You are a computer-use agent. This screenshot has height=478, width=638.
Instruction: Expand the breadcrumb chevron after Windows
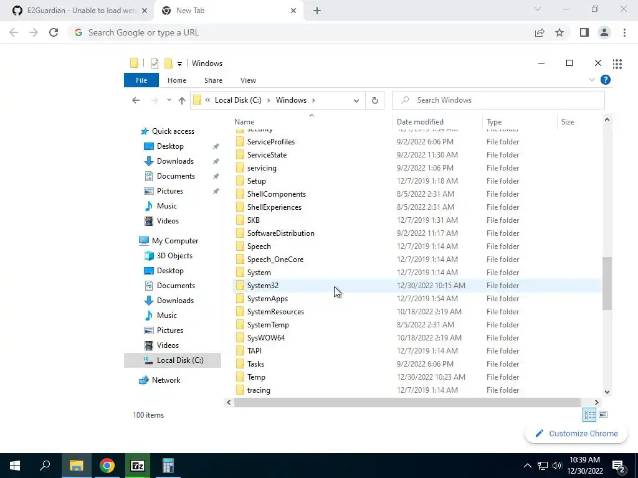click(x=313, y=100)
